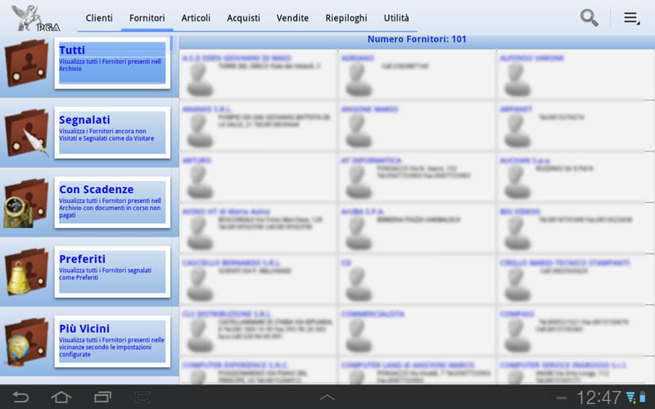Select the Segnalati folder with feather icon

tap(26, 133)
